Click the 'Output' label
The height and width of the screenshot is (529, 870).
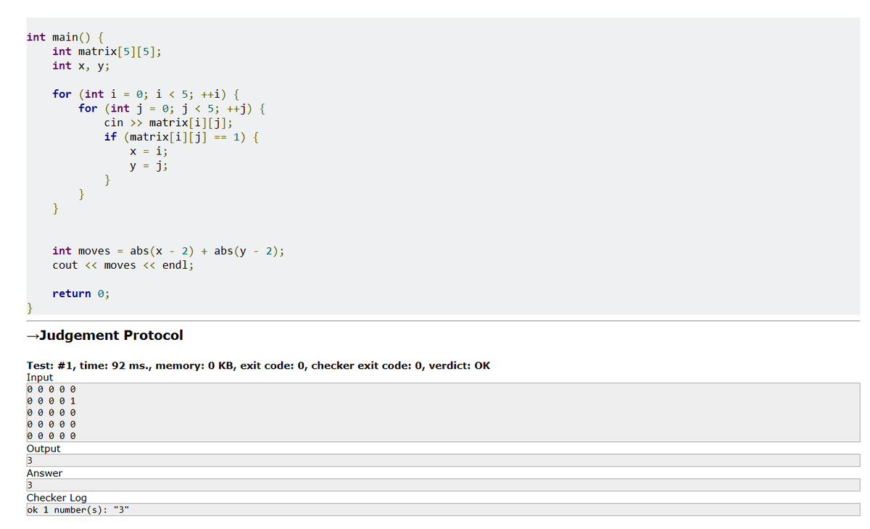[x=43, y=449]
